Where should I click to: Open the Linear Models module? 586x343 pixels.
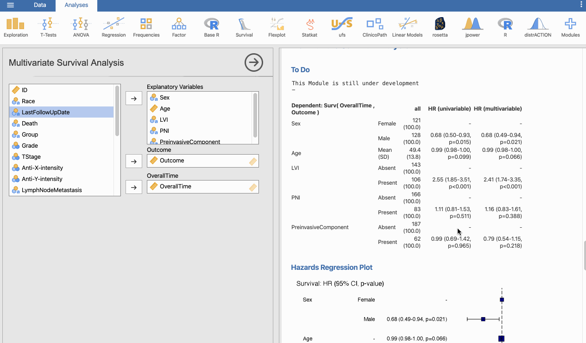(407, 28)
